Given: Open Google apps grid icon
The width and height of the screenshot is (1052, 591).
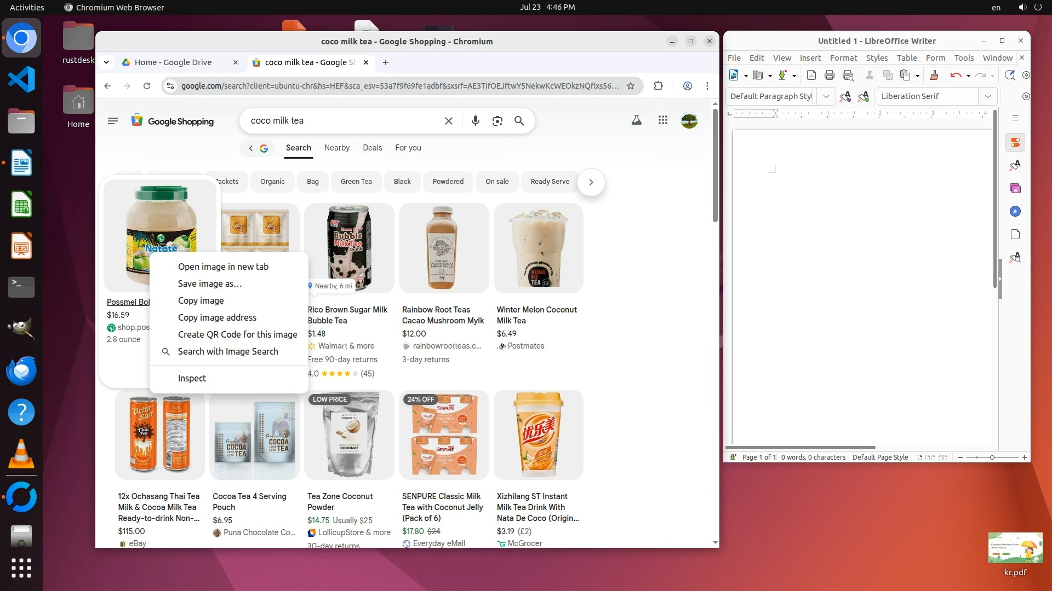Looking at the screenshot, I should tap(663, 120).
